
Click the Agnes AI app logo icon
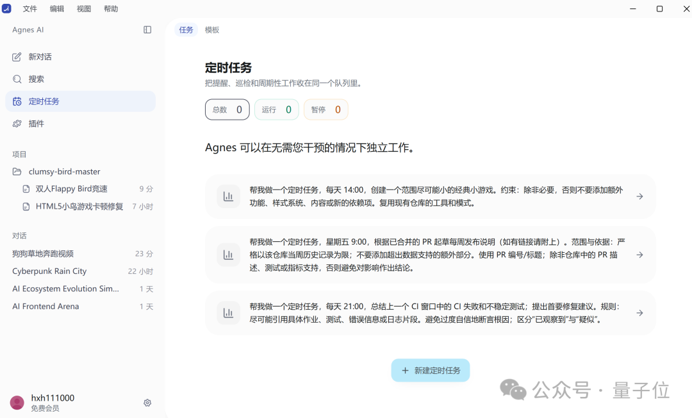(x=6, y=8)
